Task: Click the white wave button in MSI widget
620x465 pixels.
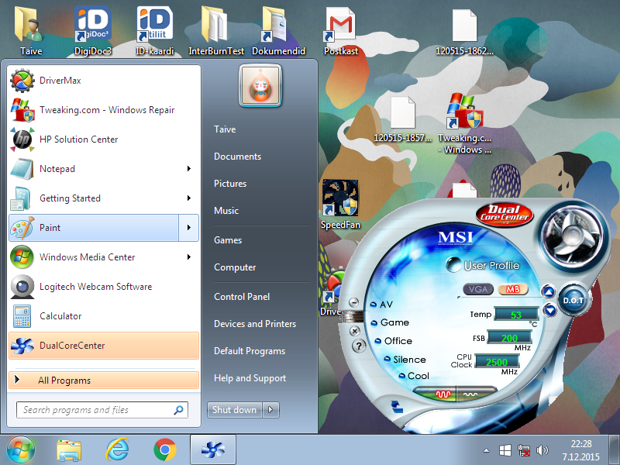Action: pos(476,394)
